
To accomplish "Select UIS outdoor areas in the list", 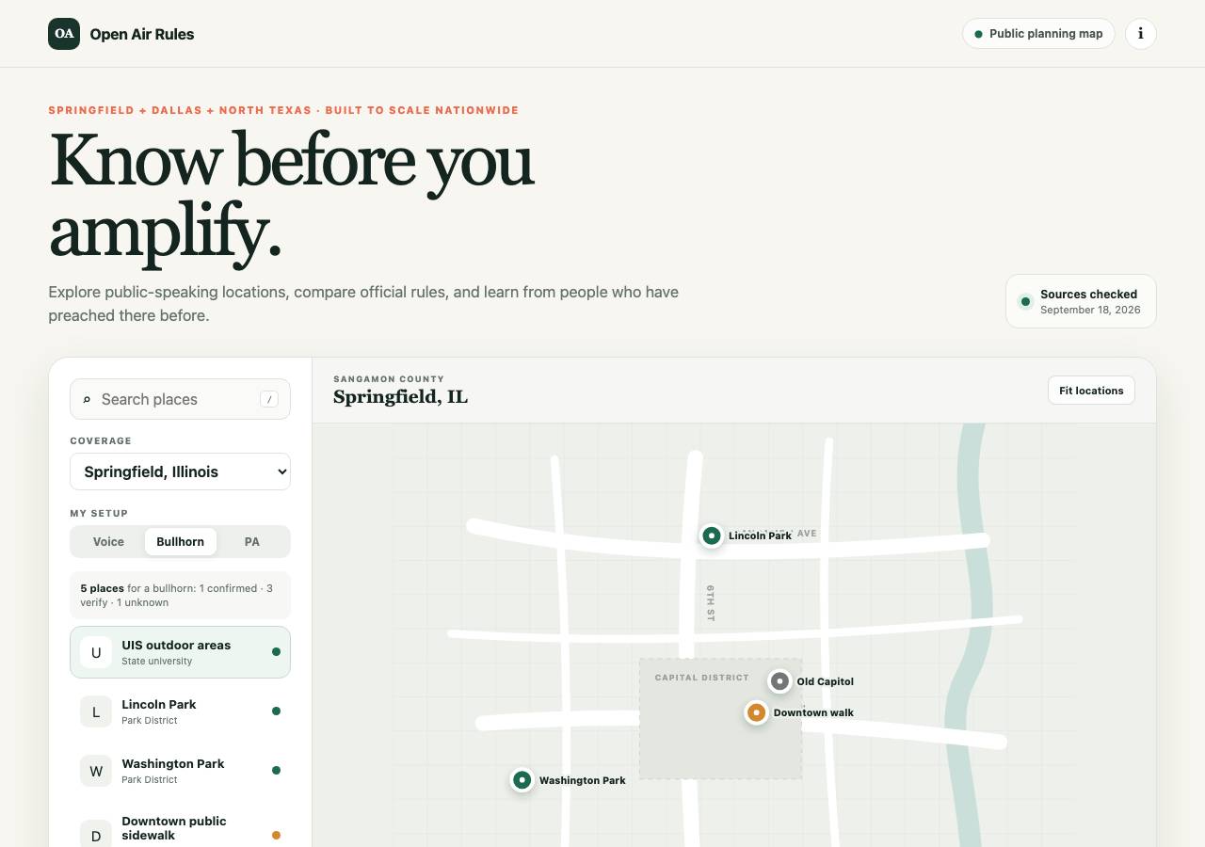I will [180, 652].
